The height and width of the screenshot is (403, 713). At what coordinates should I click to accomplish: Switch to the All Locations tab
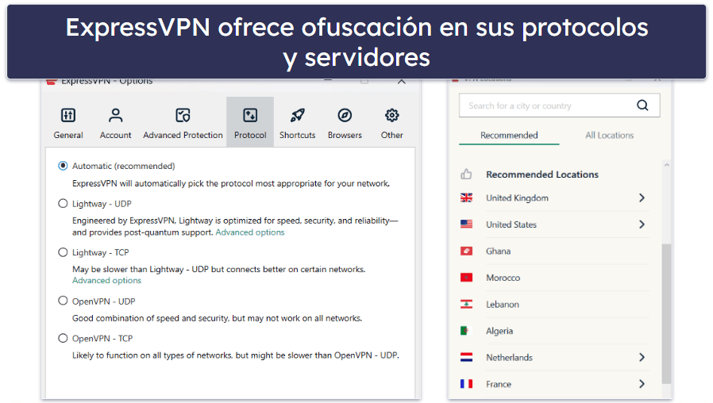pyautogui.click(x=609, y=135)
